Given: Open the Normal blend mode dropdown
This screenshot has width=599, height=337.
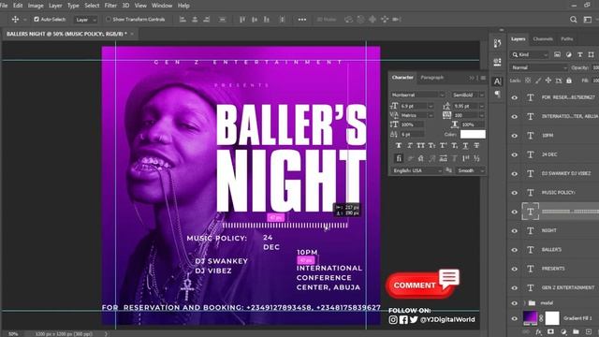Looking at the screenshot, I should coord(539,67).
